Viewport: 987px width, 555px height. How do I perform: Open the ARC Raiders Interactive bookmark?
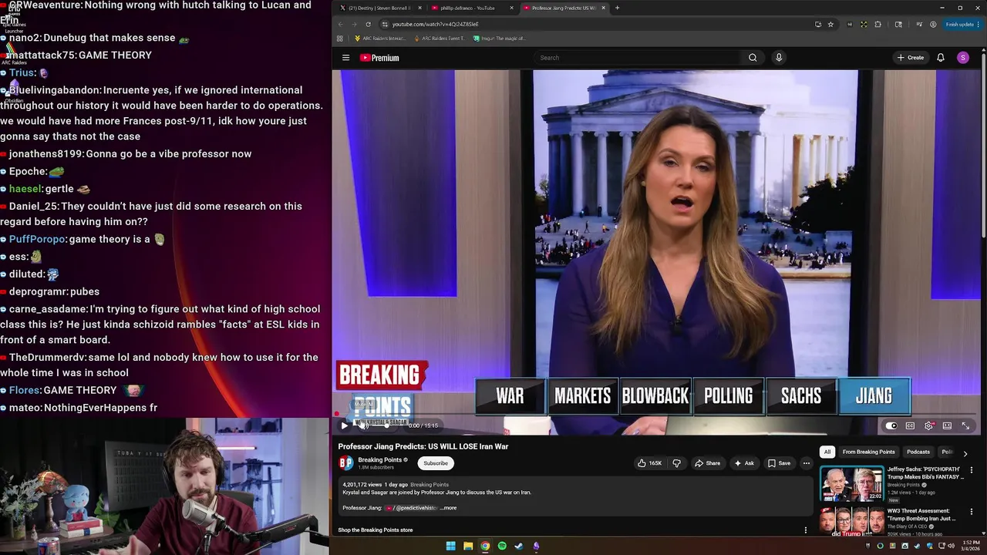coord(379,38)
